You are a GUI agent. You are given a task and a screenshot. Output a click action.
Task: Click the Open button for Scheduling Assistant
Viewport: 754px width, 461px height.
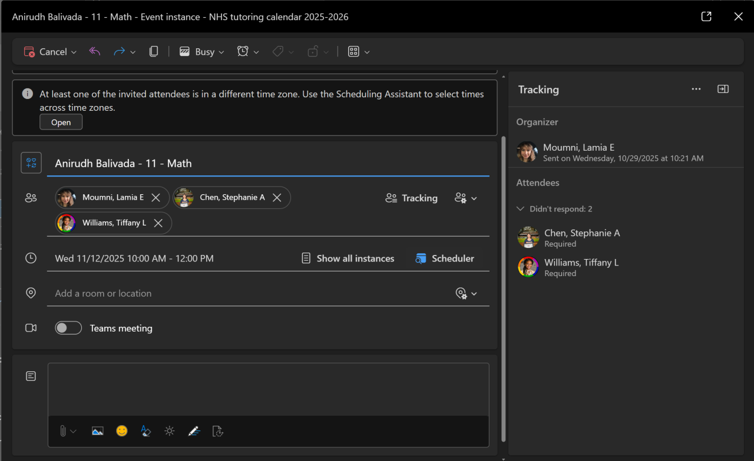click(61, 122)
